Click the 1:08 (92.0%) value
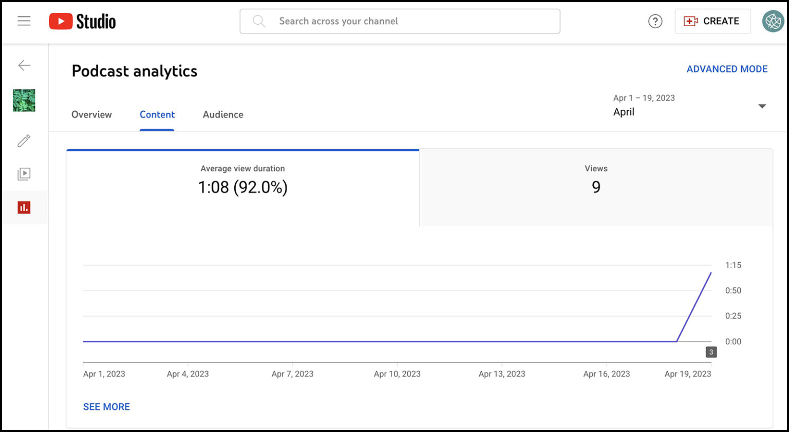 (x=243, y=187)
